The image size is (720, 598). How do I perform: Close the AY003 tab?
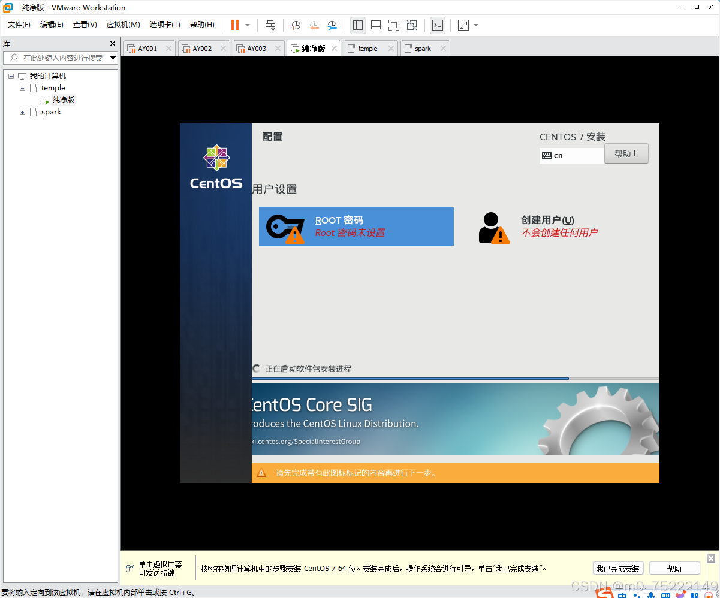278,49
